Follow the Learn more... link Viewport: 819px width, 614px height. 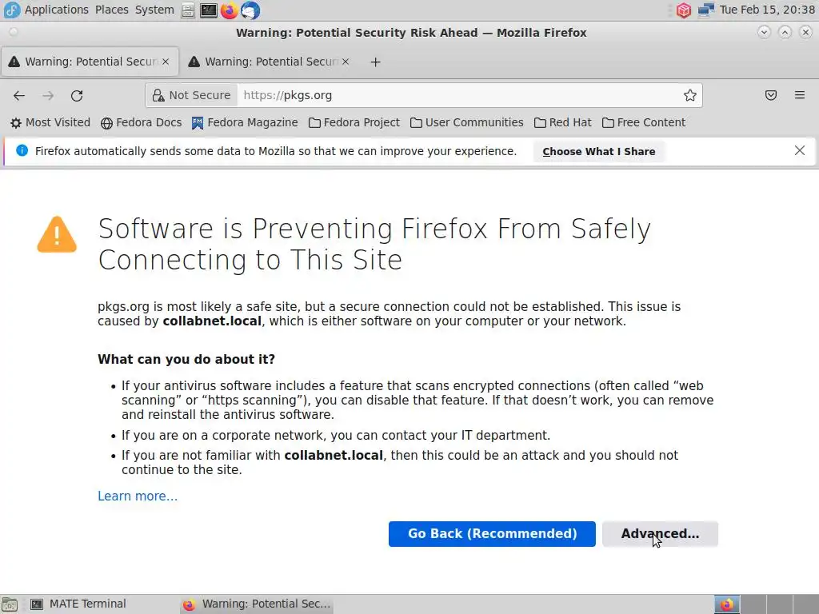point(138,496)
